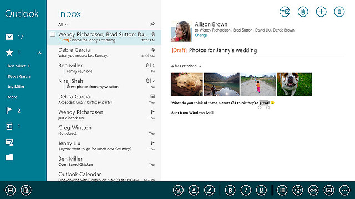Viewport: 355px width, 199px height.
Task: Apply Bold formatting
Action: point(230,190)
